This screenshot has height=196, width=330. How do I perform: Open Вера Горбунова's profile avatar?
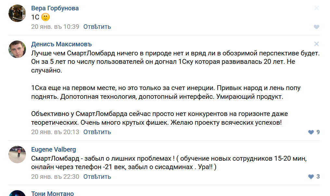coord(17,13)
